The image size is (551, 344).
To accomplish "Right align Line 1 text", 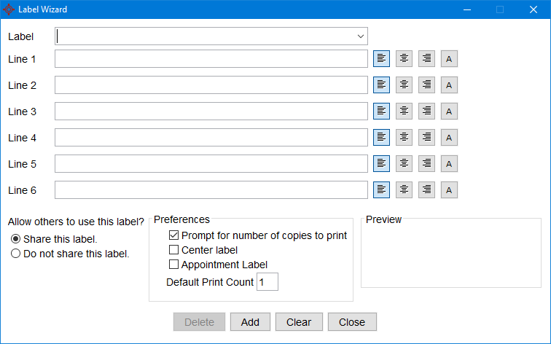I will click(x=427, y=59).
